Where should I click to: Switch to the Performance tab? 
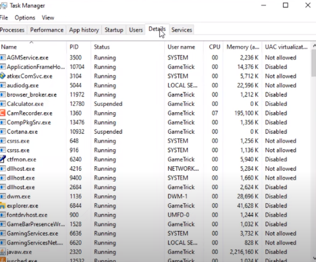[x=47, y=30]
